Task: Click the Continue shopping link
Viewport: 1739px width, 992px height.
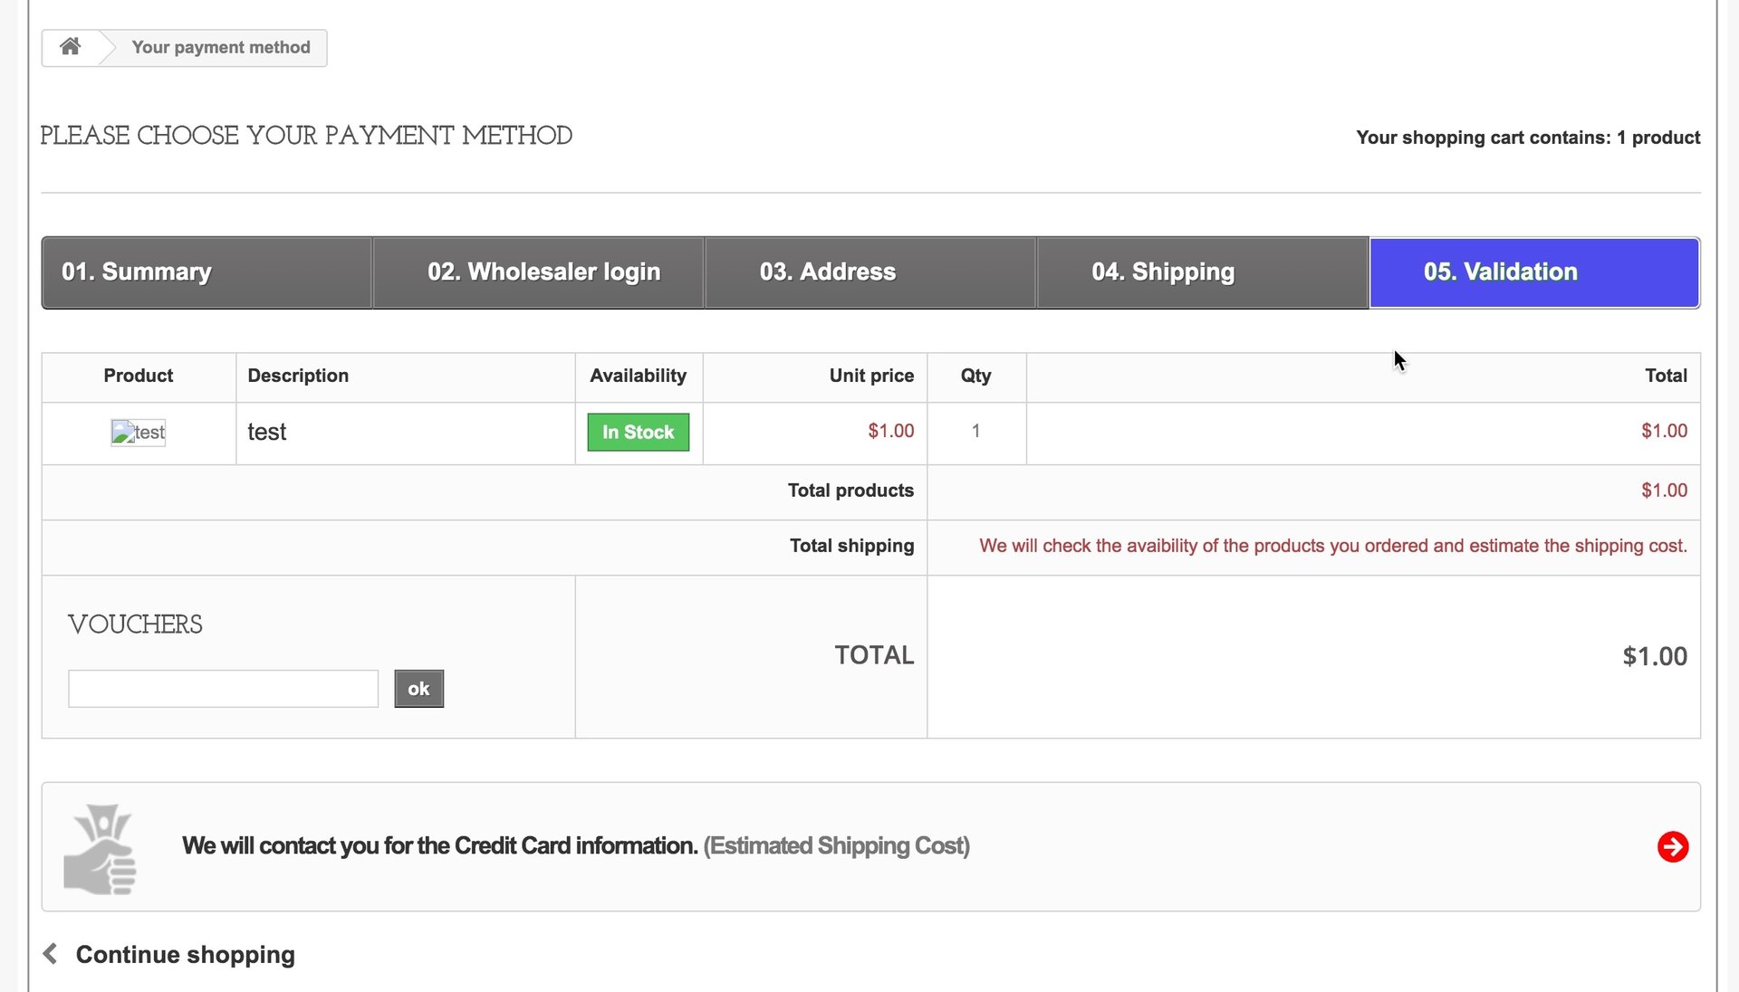Action: [x=185, y=955]
